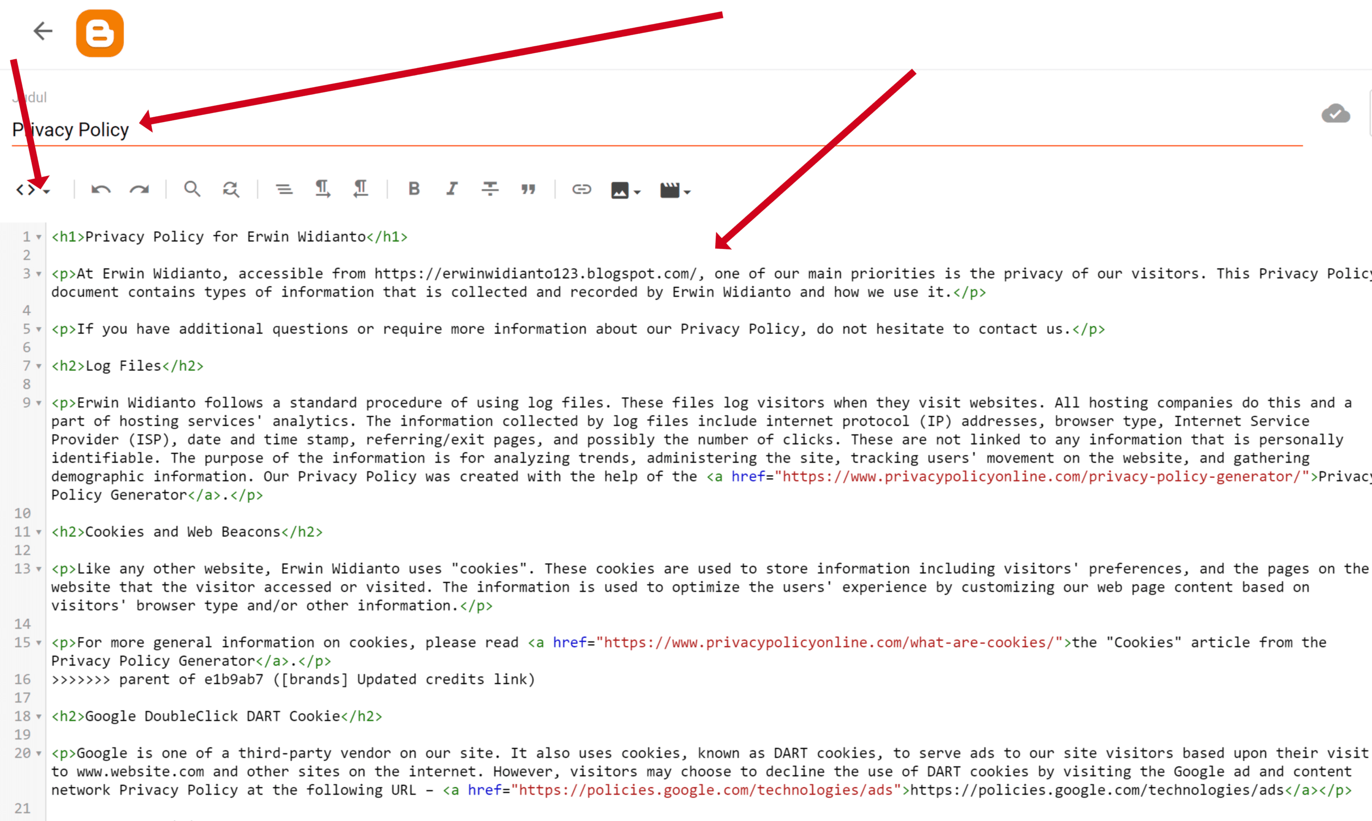1372x821 pixels.
Task: Open the search tool
Action: coord(192,189)
